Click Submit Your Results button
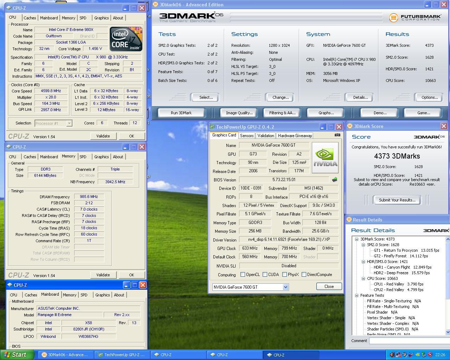Screen dimensions: 450x360 tap(397, 200)
